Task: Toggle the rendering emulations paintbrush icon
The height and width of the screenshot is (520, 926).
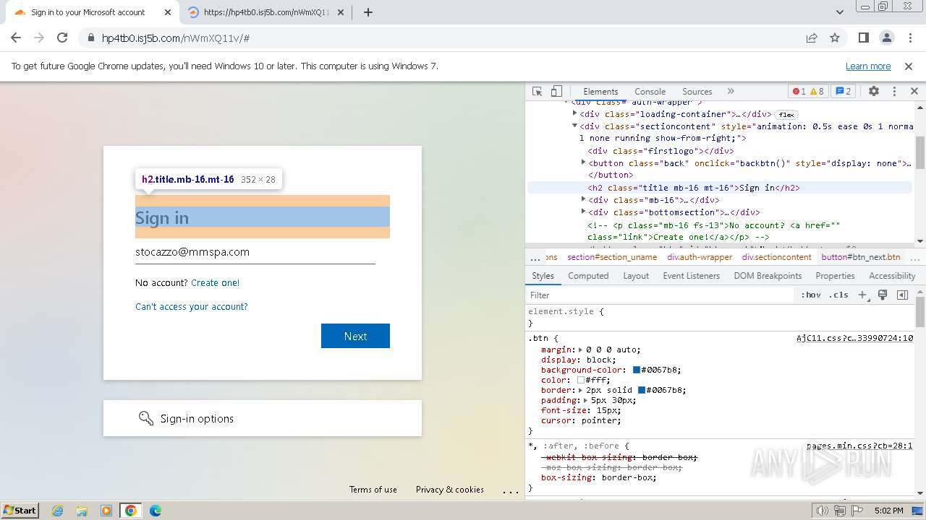Action: tap(883, 295)
